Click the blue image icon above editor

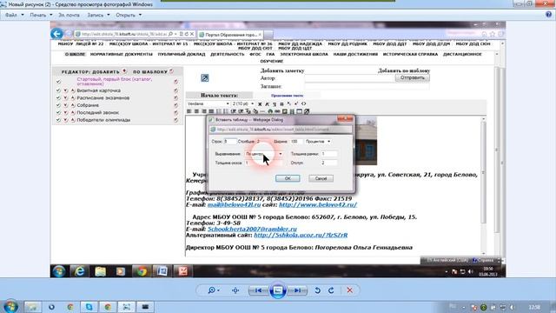(x=205, y=78)
